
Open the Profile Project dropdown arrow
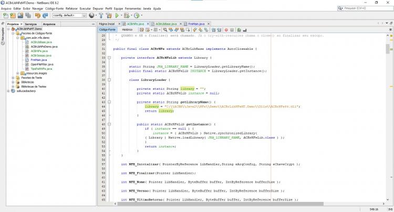pyautogui.click(x=141, y=16)
